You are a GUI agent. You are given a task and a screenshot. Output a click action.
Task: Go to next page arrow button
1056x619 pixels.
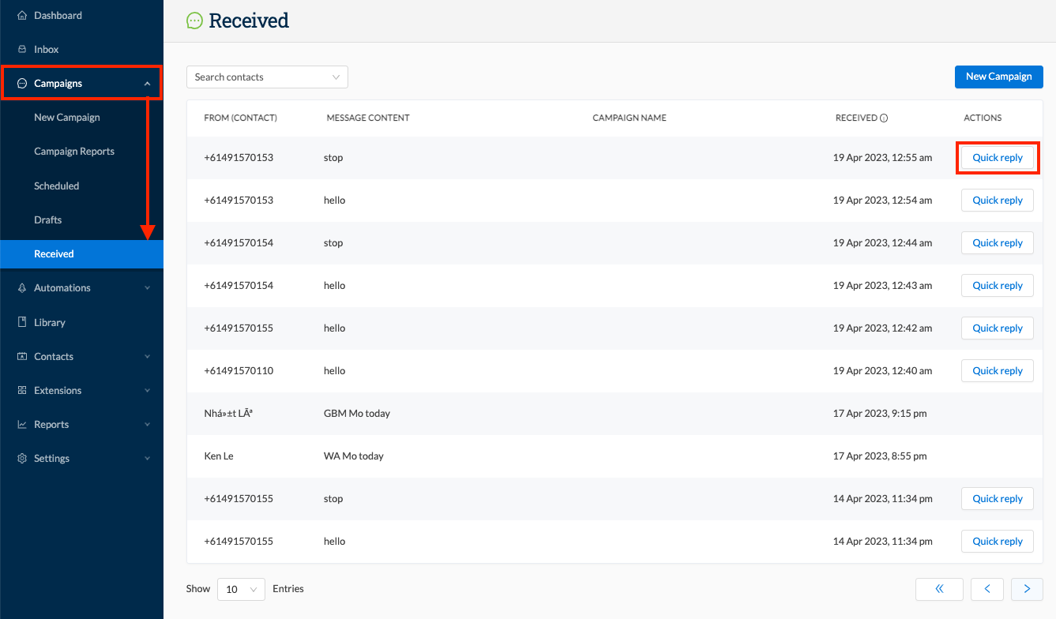pyautogui.click(x=1027, y=589)
